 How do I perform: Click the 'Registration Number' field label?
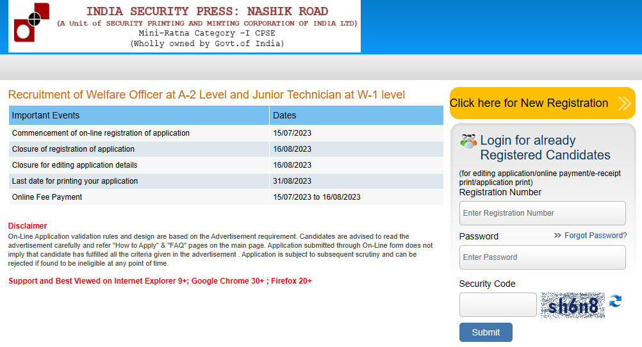tap(500, 192)
